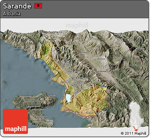
Task: Click the Gjirokaster map label
Action: pos(102,71)
